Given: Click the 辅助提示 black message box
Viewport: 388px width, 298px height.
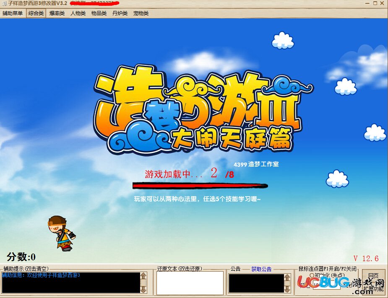Looking at the screenshot, I should click(71, 282).
